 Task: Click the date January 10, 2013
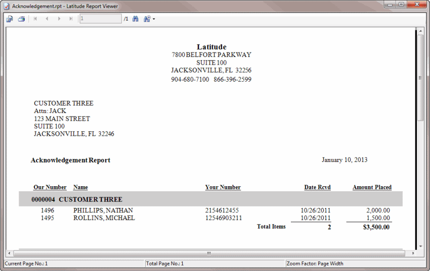tap(345, 159)
